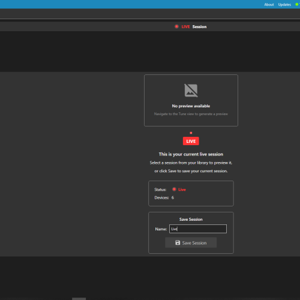The width and height of the screenshot is (300, 300).
Task: Click the small red square above LIVE badge
Action: (191, 133)
